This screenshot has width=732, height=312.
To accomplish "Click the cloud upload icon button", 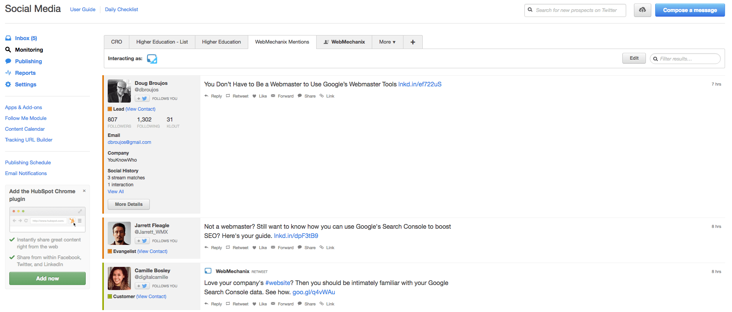I will 642,10.
